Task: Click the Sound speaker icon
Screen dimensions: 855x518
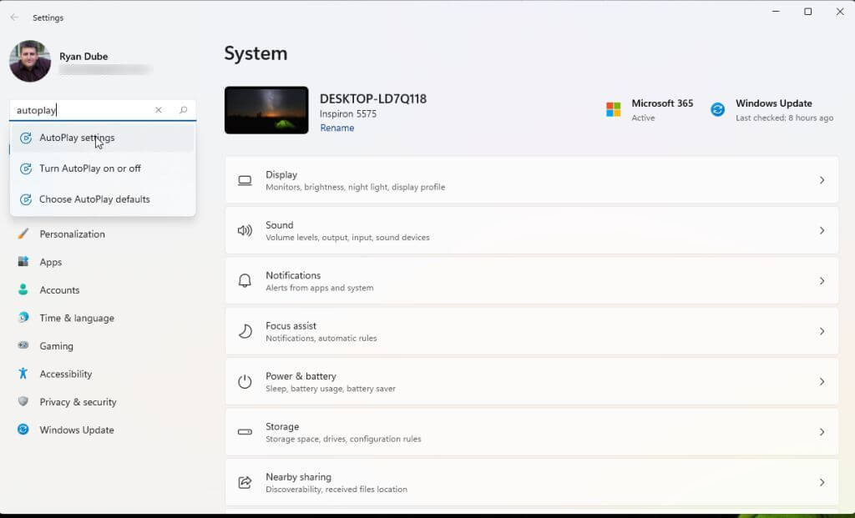Action: [245, 230]
